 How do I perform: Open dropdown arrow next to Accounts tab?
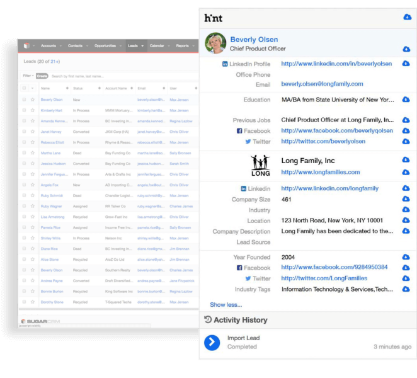(60, 46)
